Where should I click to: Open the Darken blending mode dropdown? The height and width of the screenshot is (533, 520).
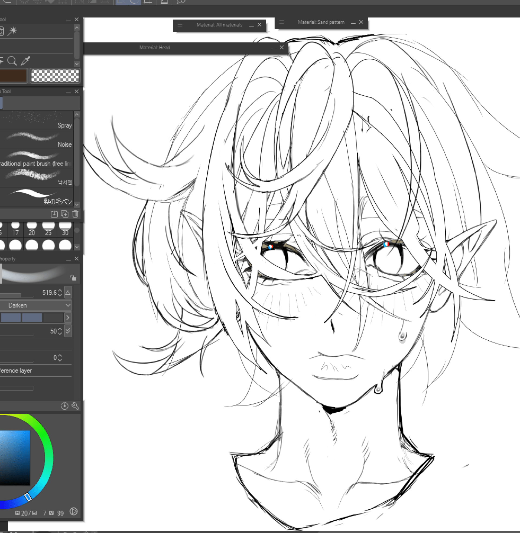click(35, 305)
